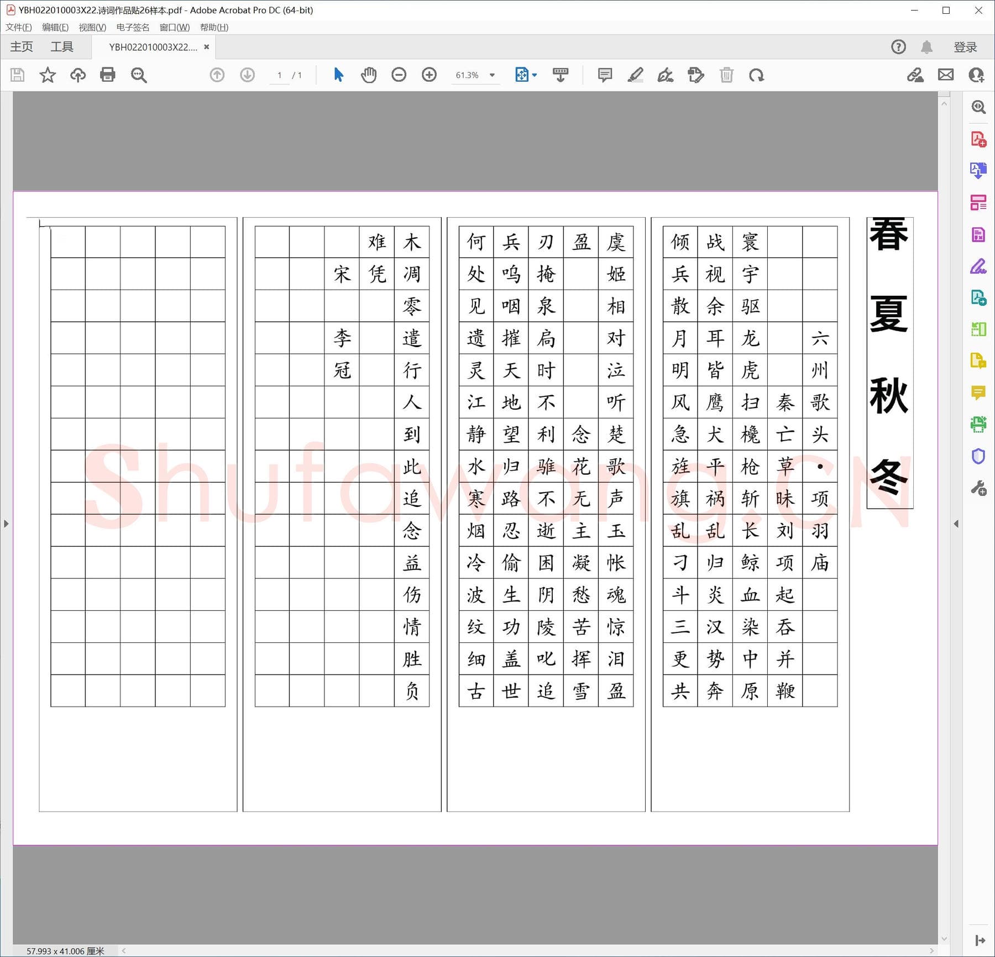
Task: Click the page number input field
Action: [280, 75]
